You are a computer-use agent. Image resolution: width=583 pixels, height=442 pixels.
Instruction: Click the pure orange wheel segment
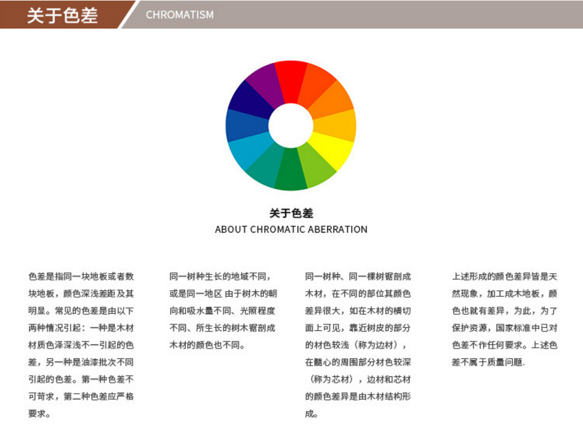pos(332,101)
